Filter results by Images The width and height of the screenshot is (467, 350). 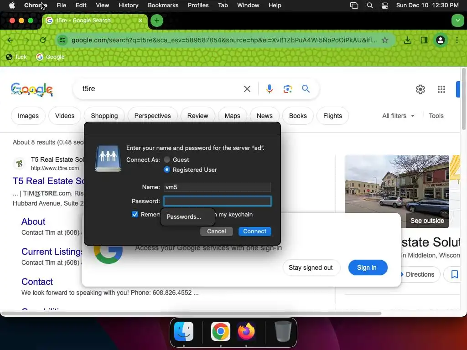click(28, 116)
